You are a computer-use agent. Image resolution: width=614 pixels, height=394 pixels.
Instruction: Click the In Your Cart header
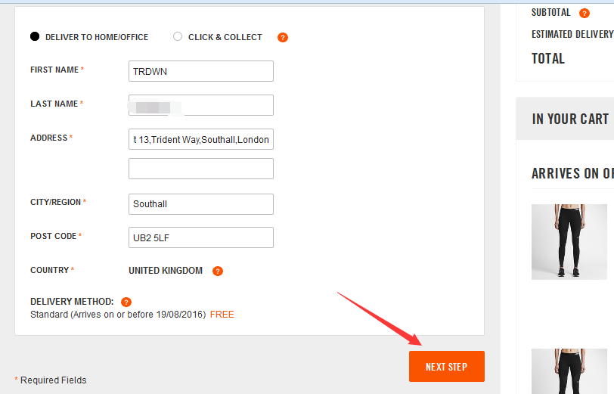[x=570, y=119]
